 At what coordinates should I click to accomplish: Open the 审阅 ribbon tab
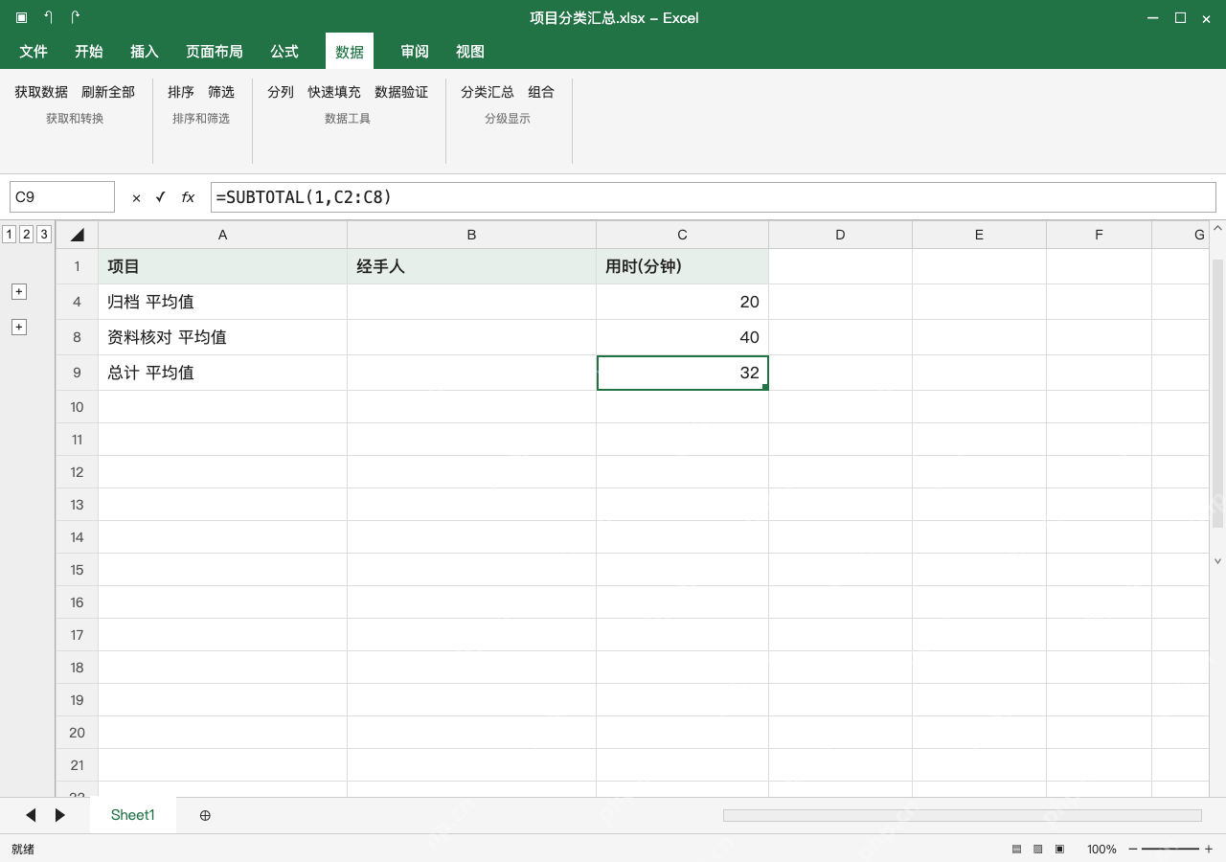[415, 52]
